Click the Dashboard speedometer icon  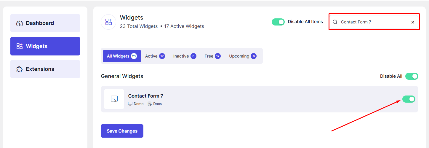(x=20, y=23)
